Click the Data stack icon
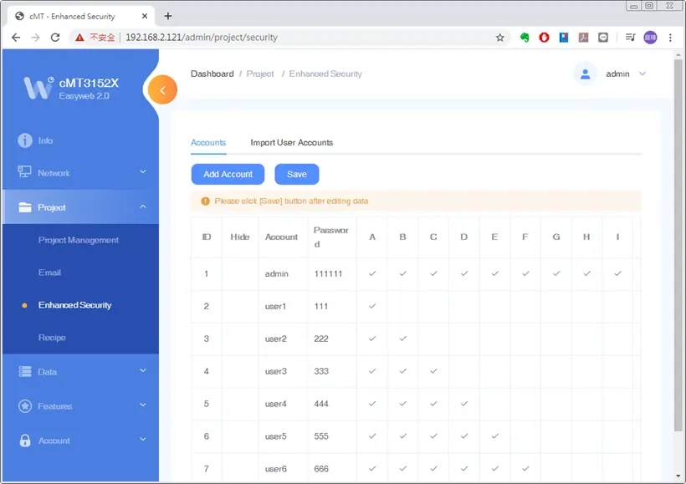 coord(25,372)
